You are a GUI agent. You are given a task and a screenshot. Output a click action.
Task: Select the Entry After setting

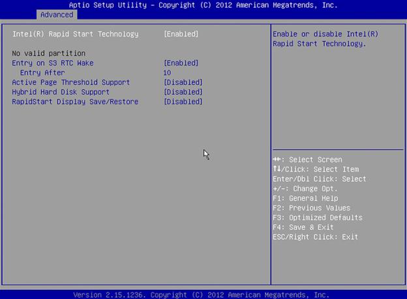pyautogui.click(x=42, y=72)
